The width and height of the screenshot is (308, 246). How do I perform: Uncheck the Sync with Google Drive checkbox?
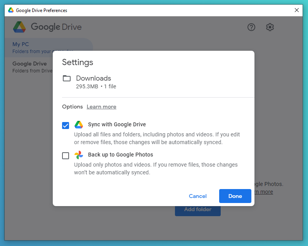click(x=66, y=126)
